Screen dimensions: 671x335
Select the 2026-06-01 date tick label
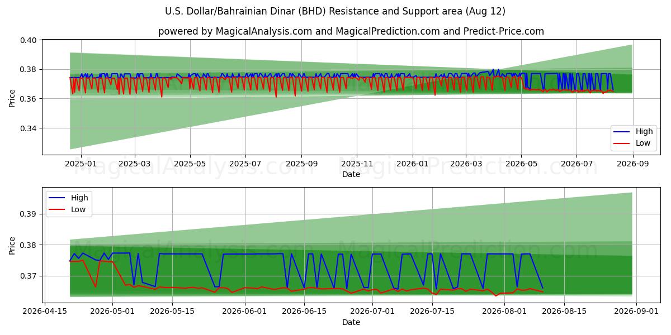(x=245, y=312)
